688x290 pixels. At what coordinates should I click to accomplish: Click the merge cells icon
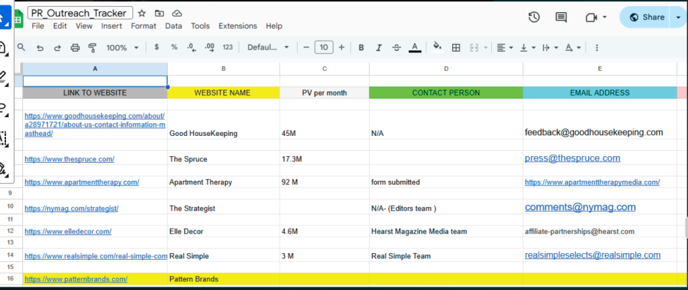474,48
